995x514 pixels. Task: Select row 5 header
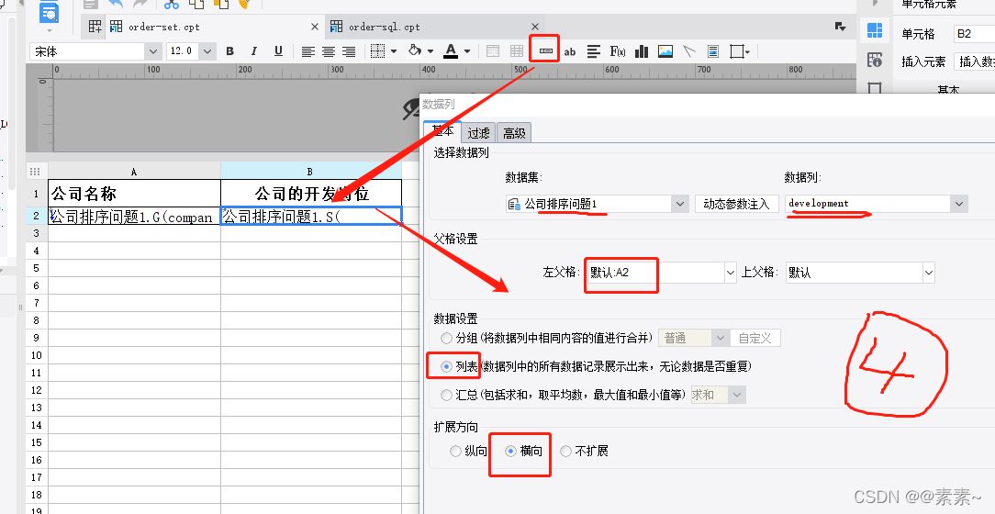tap(36, 268)
